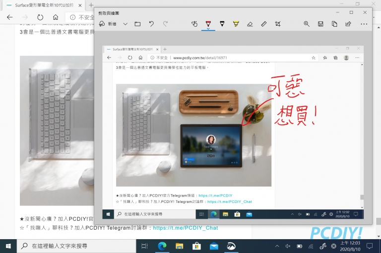Open zoom control in Snip & Sketch

(x=307, y=24)
